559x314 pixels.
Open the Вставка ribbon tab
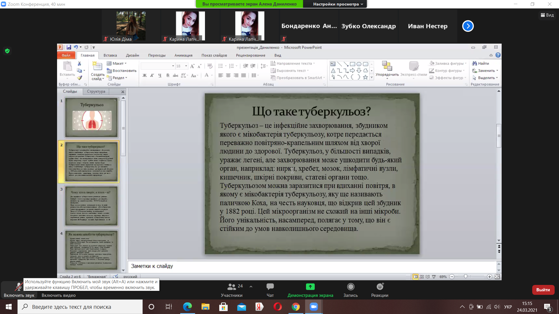click(x=110, y=55)
